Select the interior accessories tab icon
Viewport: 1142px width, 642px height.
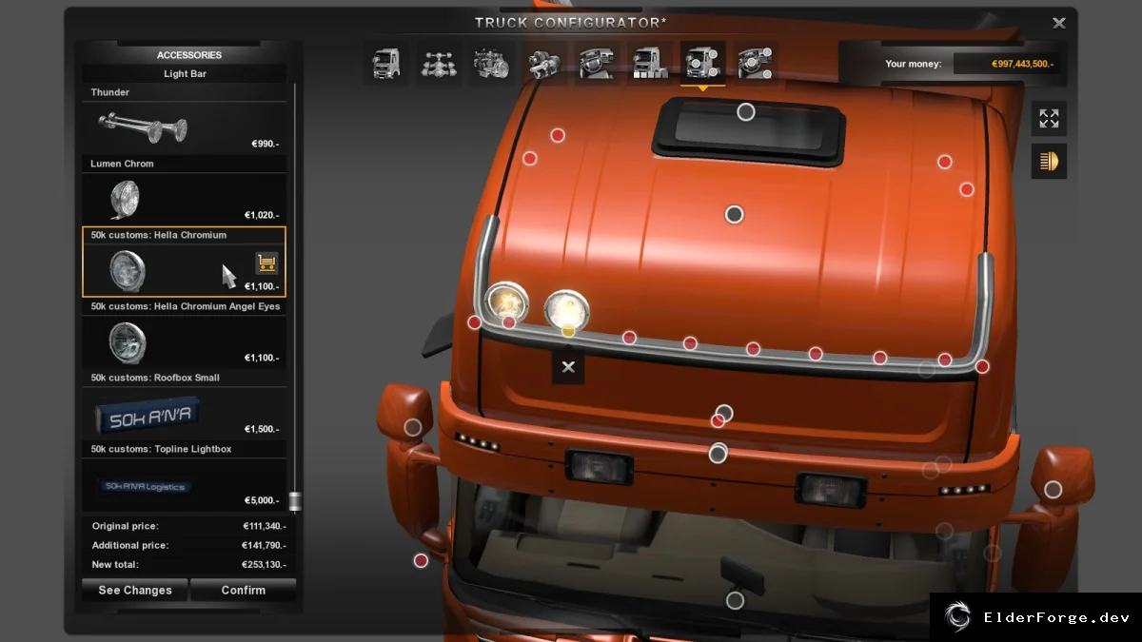pos(755,63)
